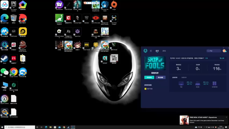Open the Prehistoric Kingdom desktop shortcut
Viewport: 229px width, 129px height.
tap(59, 19)
